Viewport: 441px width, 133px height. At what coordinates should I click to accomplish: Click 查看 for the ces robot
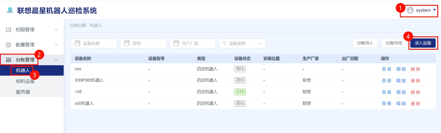click(x=386, y=69)
